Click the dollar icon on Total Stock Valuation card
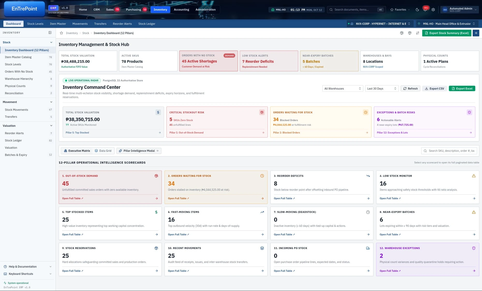Screen dimensions: 482x291 click(158, 112)
